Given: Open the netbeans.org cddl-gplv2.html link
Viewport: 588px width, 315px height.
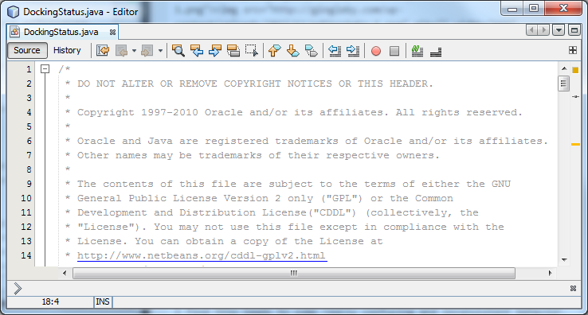Looking at the screenshot, I should pyautogui.click(x=202, y=255).
